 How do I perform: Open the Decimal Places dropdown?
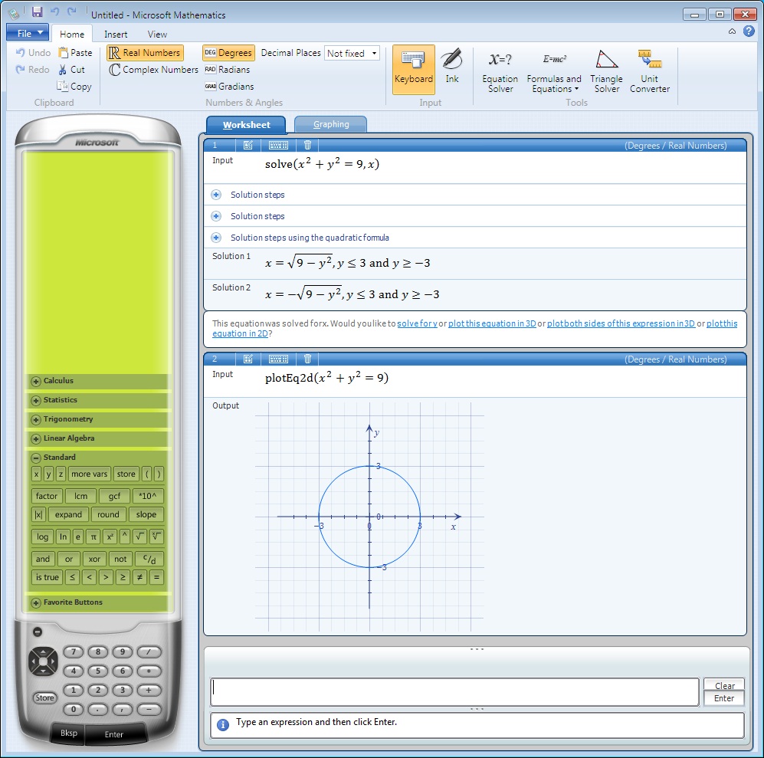pos(352,53)
